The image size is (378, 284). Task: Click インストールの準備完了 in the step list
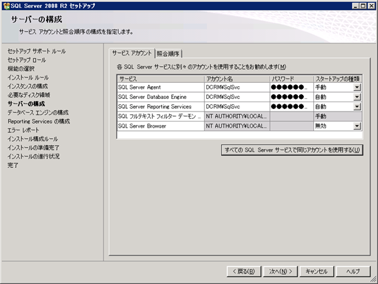[33, 148]
